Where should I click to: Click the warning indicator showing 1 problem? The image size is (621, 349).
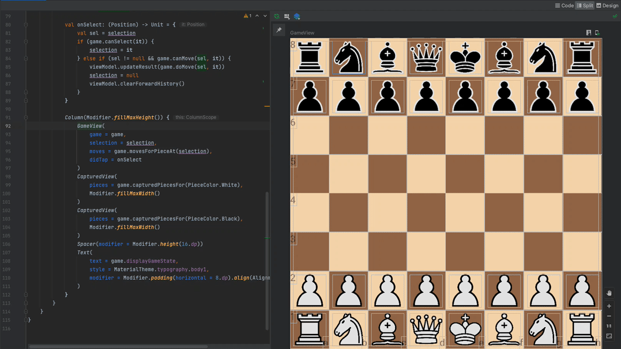pyautogui.click(x=247, y=16)
